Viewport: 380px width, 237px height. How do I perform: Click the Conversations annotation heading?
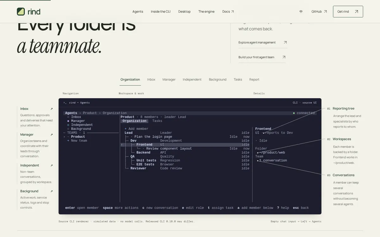coord(344,175)
